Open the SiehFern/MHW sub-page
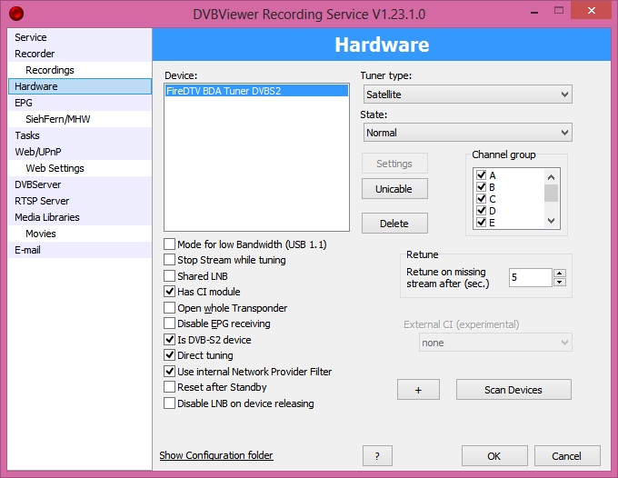The image size is (618, 478). click(x=80, y=119)
